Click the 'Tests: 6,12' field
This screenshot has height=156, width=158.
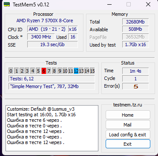tap(52, 79)
